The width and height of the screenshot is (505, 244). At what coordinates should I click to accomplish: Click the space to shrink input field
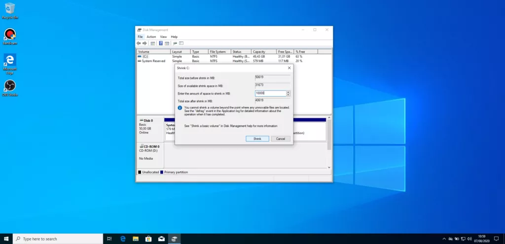tap(270, 93)
